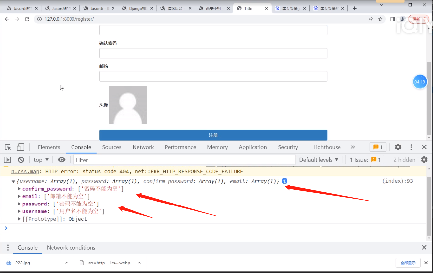Click the browser update button in the toolbar
433x273 pixels.
(419, 19)
